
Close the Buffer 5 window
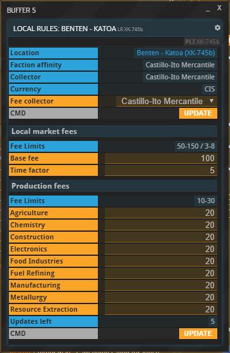point(219,8)
